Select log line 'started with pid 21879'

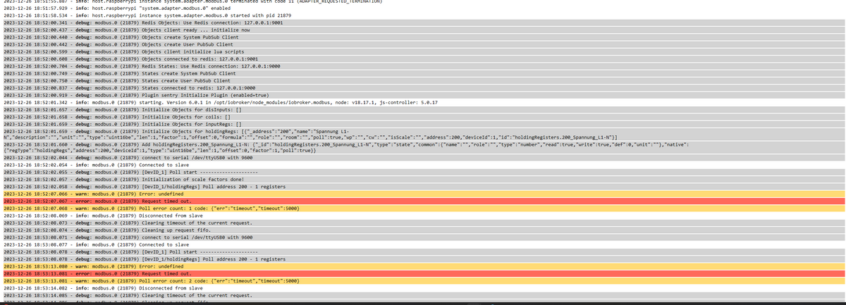coord(423,14)
